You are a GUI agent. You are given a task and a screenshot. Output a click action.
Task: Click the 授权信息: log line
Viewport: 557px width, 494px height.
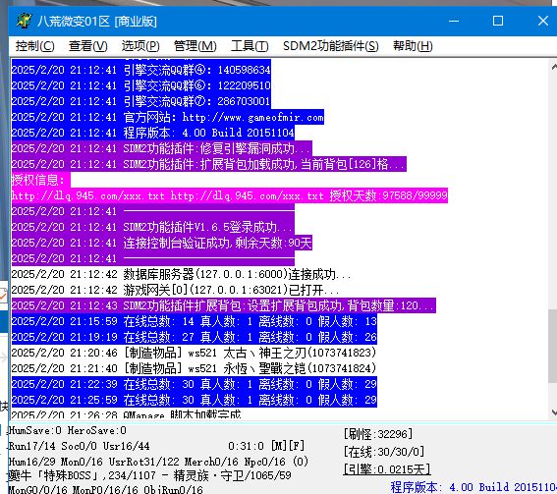click(41, 180)
